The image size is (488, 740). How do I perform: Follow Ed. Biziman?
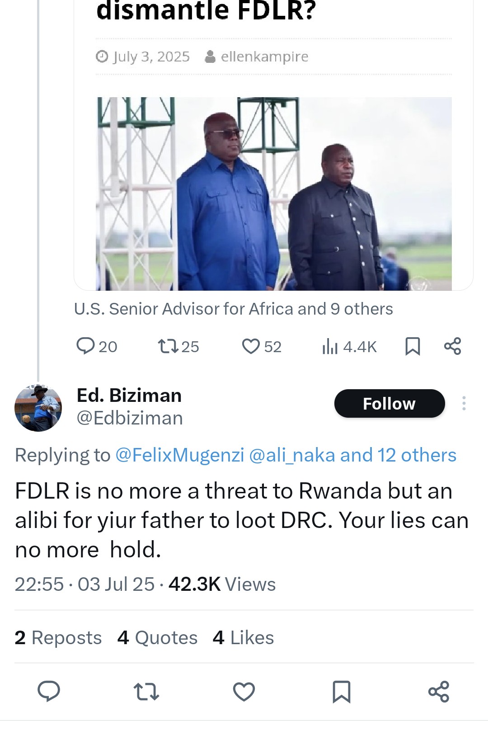point(389,403)
